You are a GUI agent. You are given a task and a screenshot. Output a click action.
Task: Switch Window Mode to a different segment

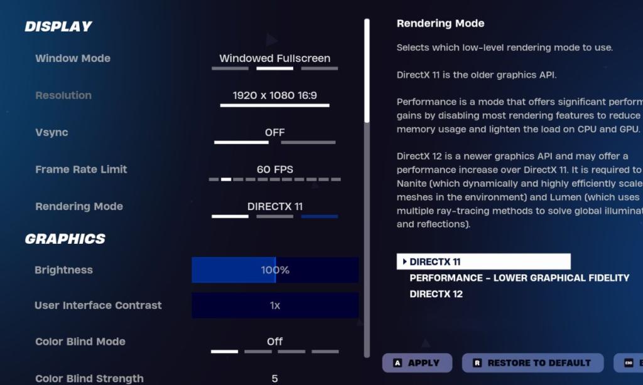click(x=229, y=69)
